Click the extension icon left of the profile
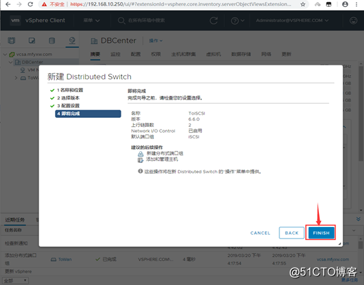 click(x=329, y=4)
